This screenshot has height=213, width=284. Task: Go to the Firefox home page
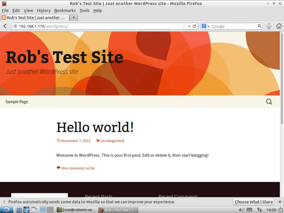279,26
